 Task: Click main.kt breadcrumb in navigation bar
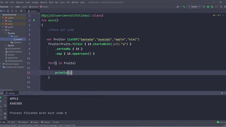pos(34,7)
